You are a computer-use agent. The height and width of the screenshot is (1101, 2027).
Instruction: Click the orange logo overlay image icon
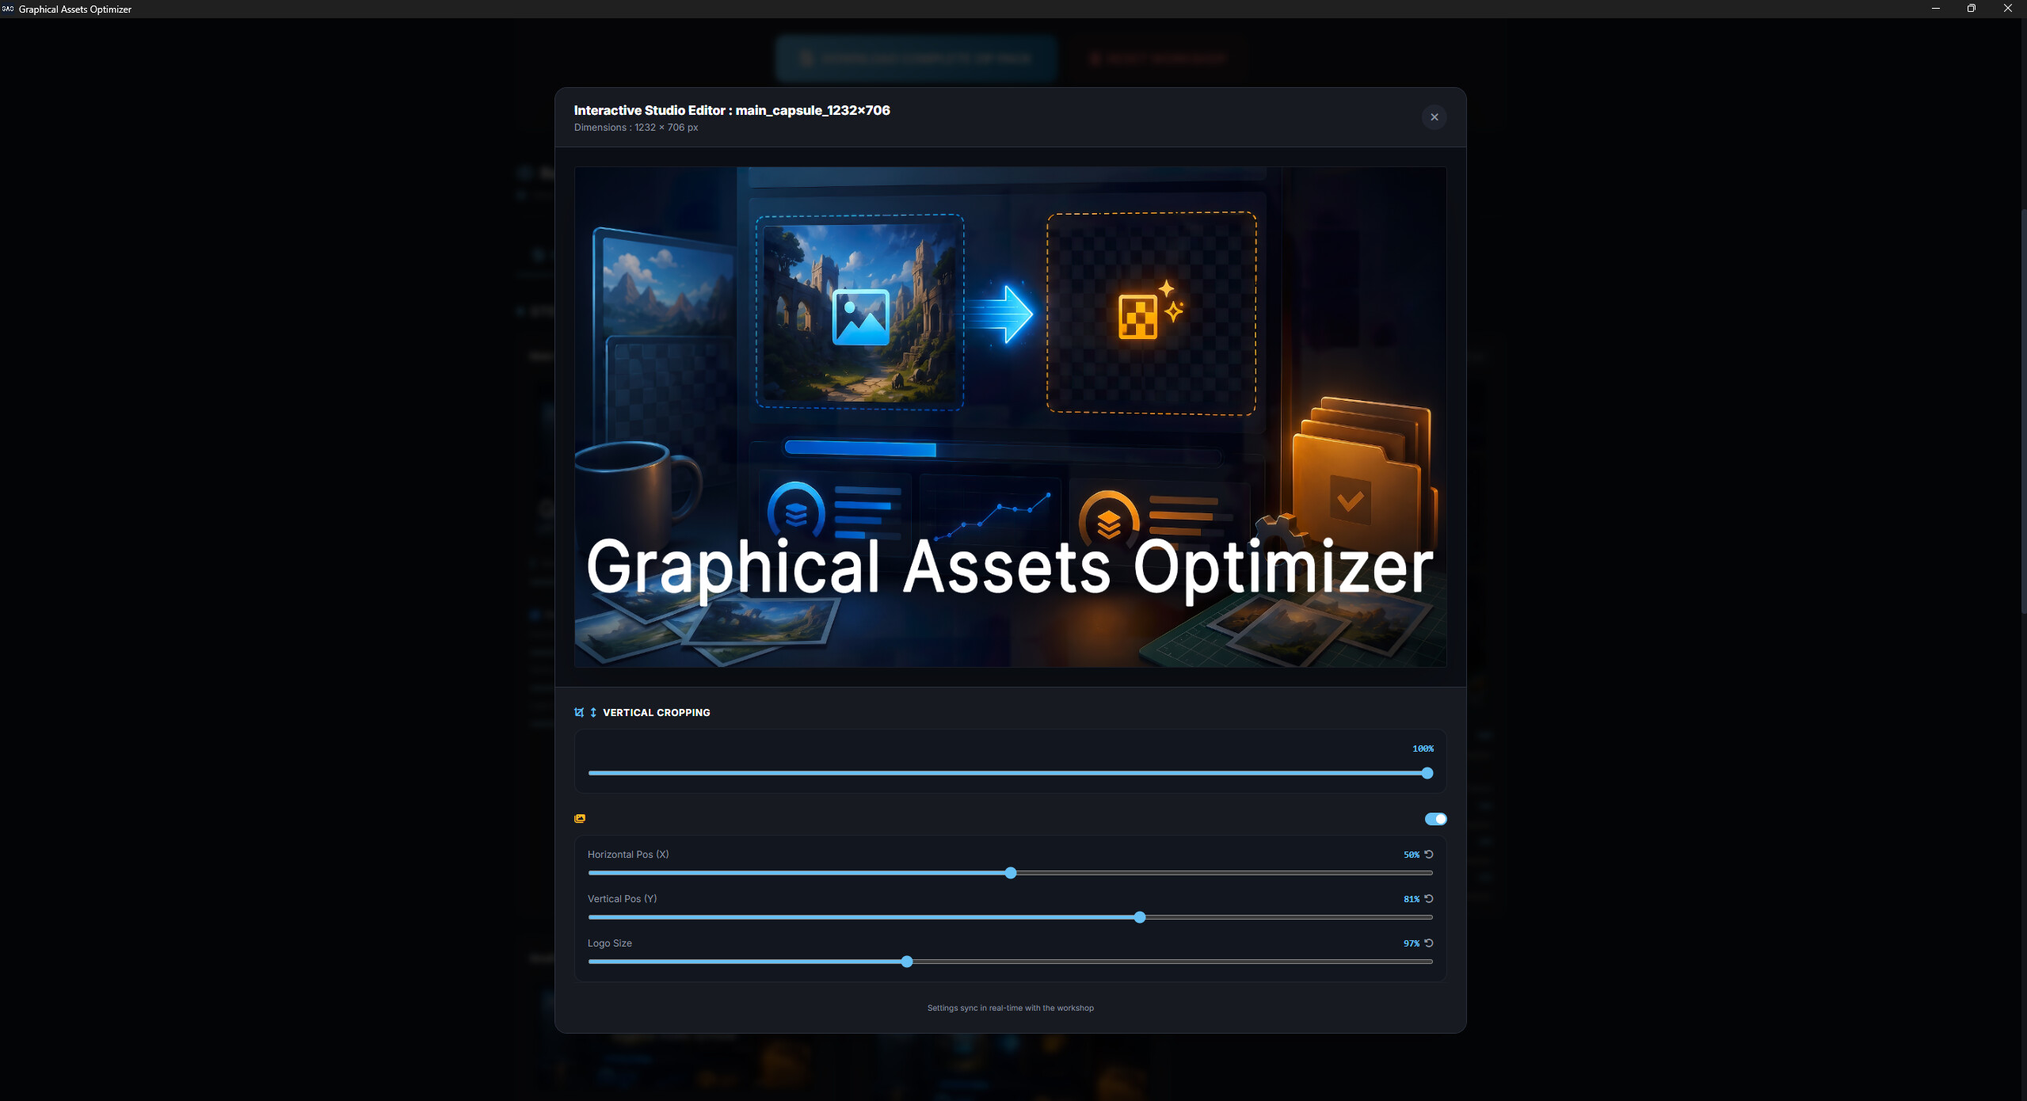[580, 818]
